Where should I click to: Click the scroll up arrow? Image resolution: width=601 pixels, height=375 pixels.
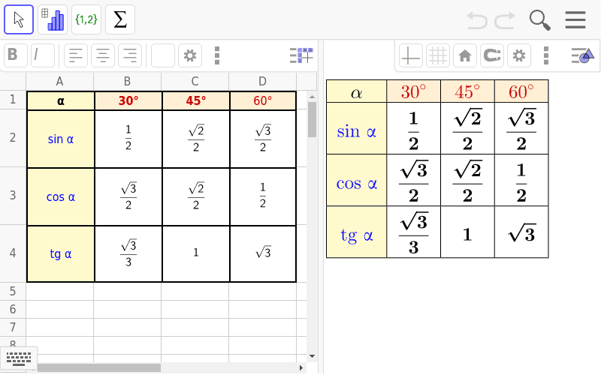[x=312, y=97]
